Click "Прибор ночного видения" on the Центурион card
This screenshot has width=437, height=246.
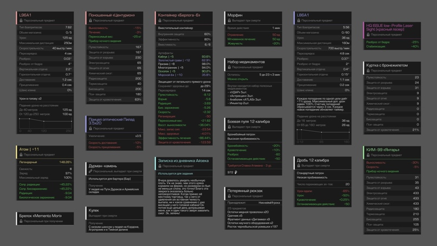coord(105,41)
